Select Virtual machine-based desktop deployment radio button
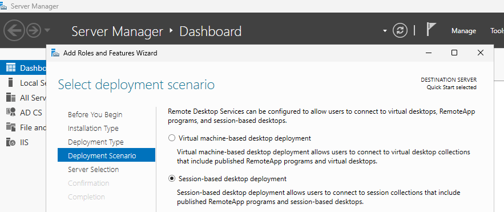The width and height of the screenshot is (504, 212). [x=172, y=138]
